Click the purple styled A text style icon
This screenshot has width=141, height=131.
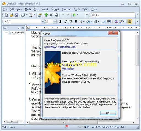coord(116,22)
